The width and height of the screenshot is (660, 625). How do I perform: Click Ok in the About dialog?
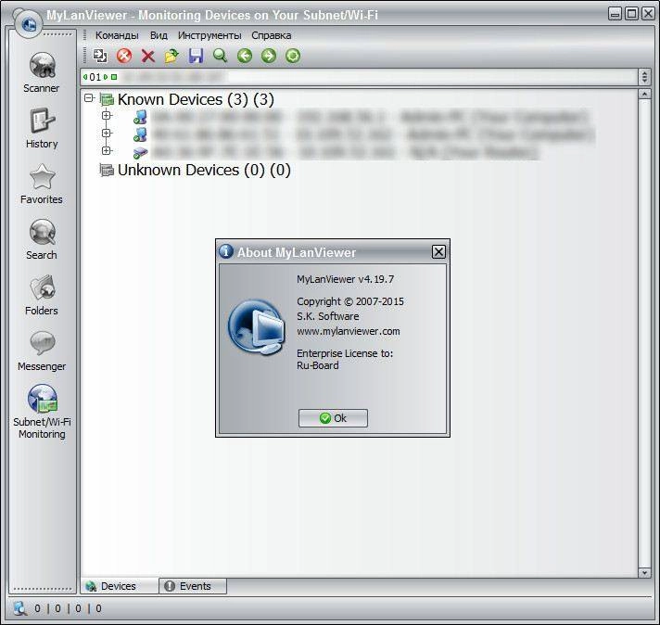click(333, 418)
